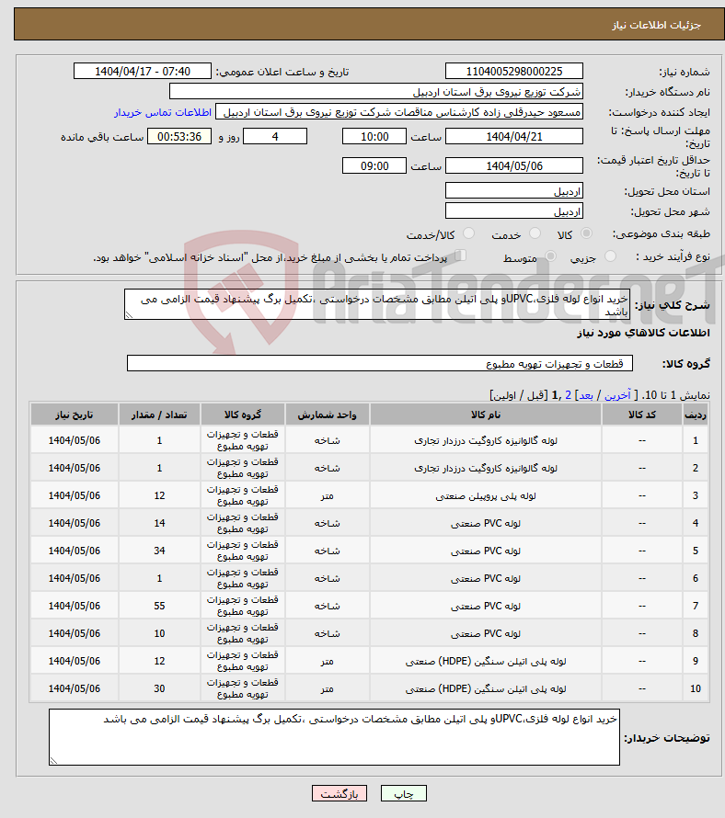This screenshot has height=818, width=725.
Task: Click the گروه کالا column header
Action: pos(242,415)
